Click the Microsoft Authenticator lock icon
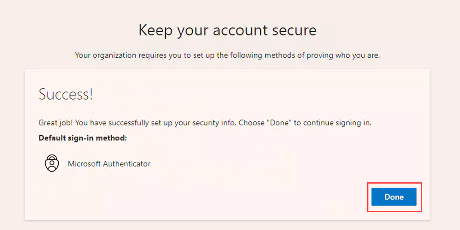The image size is (460, 230). [x=52, y=163]
